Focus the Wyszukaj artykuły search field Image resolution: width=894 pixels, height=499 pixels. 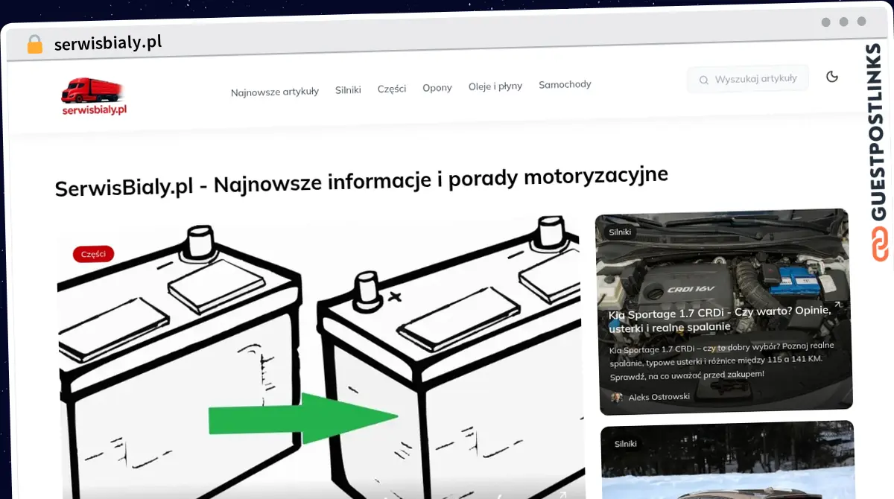point(747,78)
